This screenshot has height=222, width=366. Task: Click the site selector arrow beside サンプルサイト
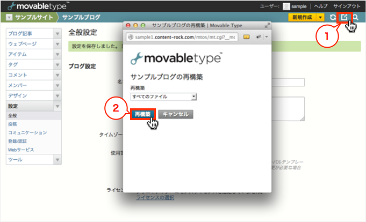point(9,18)
